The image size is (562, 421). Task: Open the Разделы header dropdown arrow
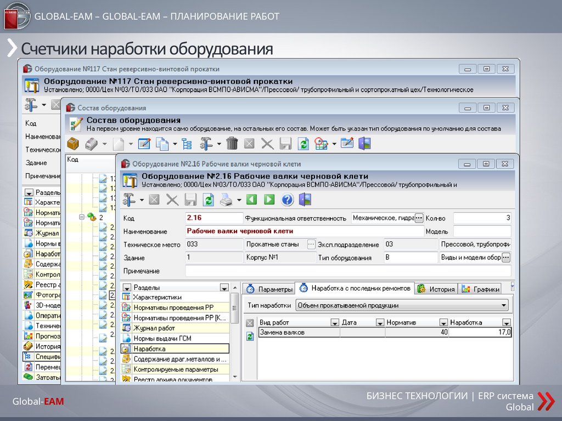[x=224, y=287]
